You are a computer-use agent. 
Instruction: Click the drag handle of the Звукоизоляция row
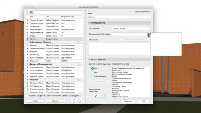click(28, 33)
